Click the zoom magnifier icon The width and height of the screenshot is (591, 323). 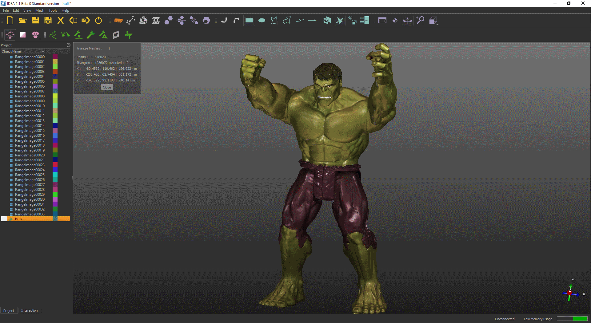[x=420, y=21]
